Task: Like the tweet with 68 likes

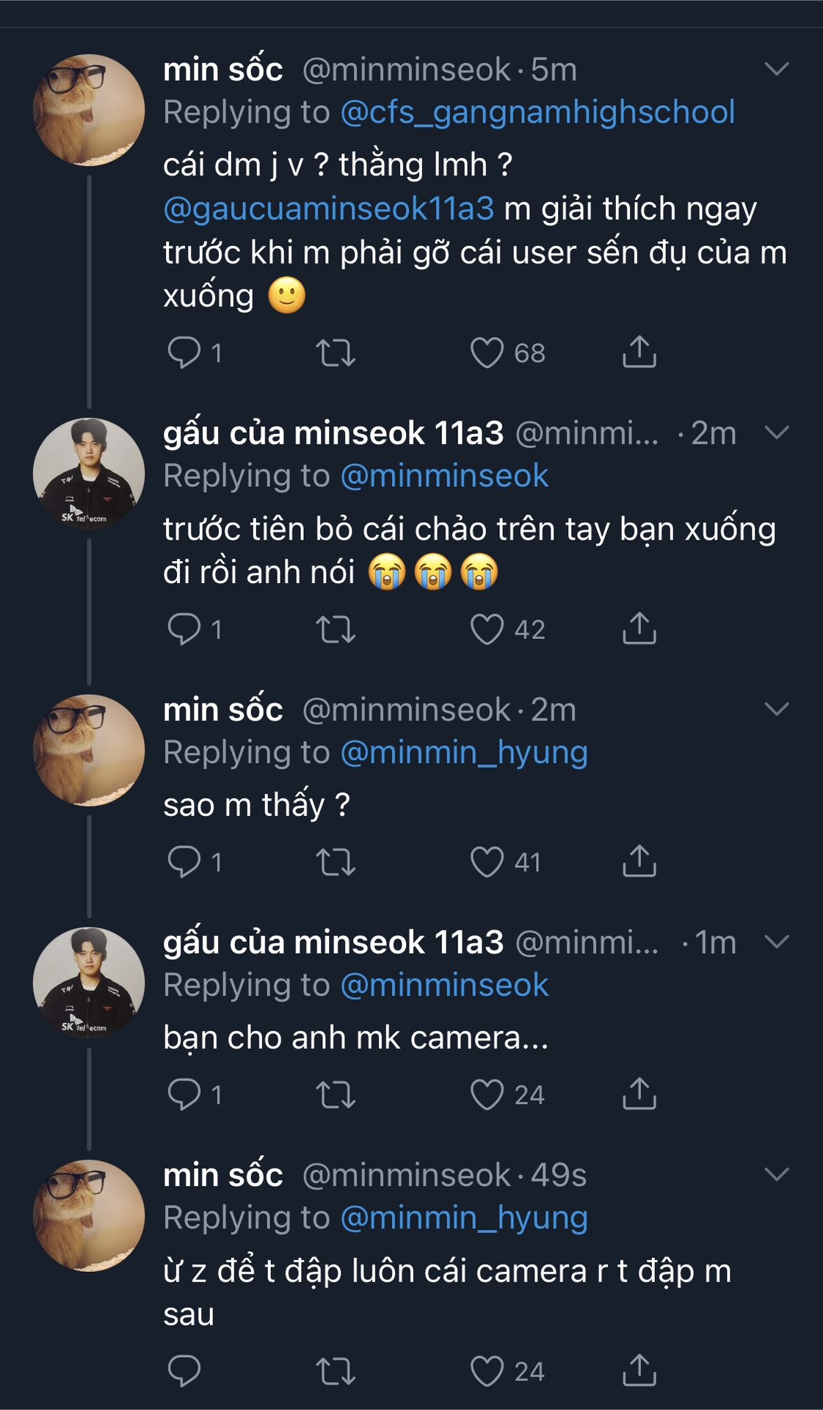Action: [x=487, y=352]
